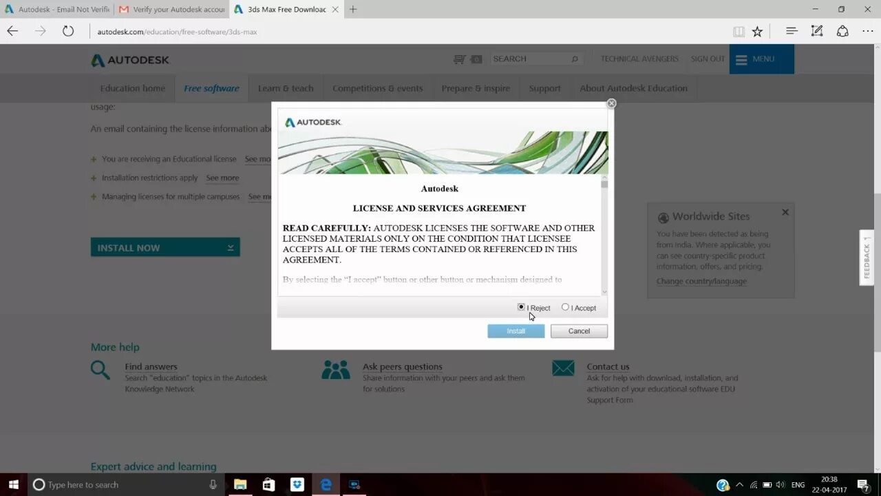This screenshot has width=881, height=496.
Task: Add page to favorites star
Action: point(757,31)
